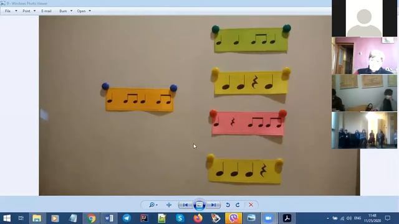Click the actual size fit button

coord(169,205)
